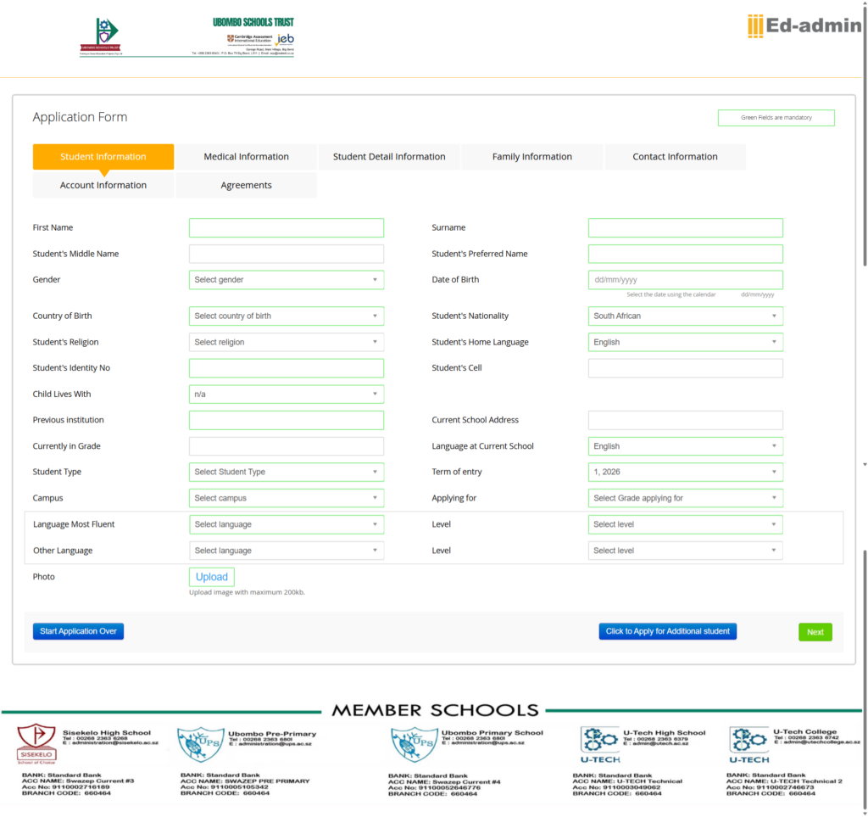868x817 pixels.
Task: Open the Student's Nationality dropdown
Action: (x=685, y=316)
